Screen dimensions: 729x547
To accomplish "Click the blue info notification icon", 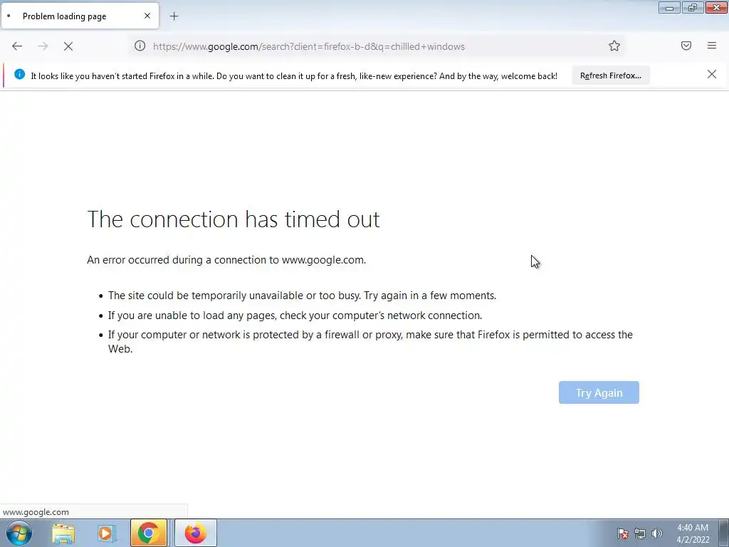I will 19,74.
